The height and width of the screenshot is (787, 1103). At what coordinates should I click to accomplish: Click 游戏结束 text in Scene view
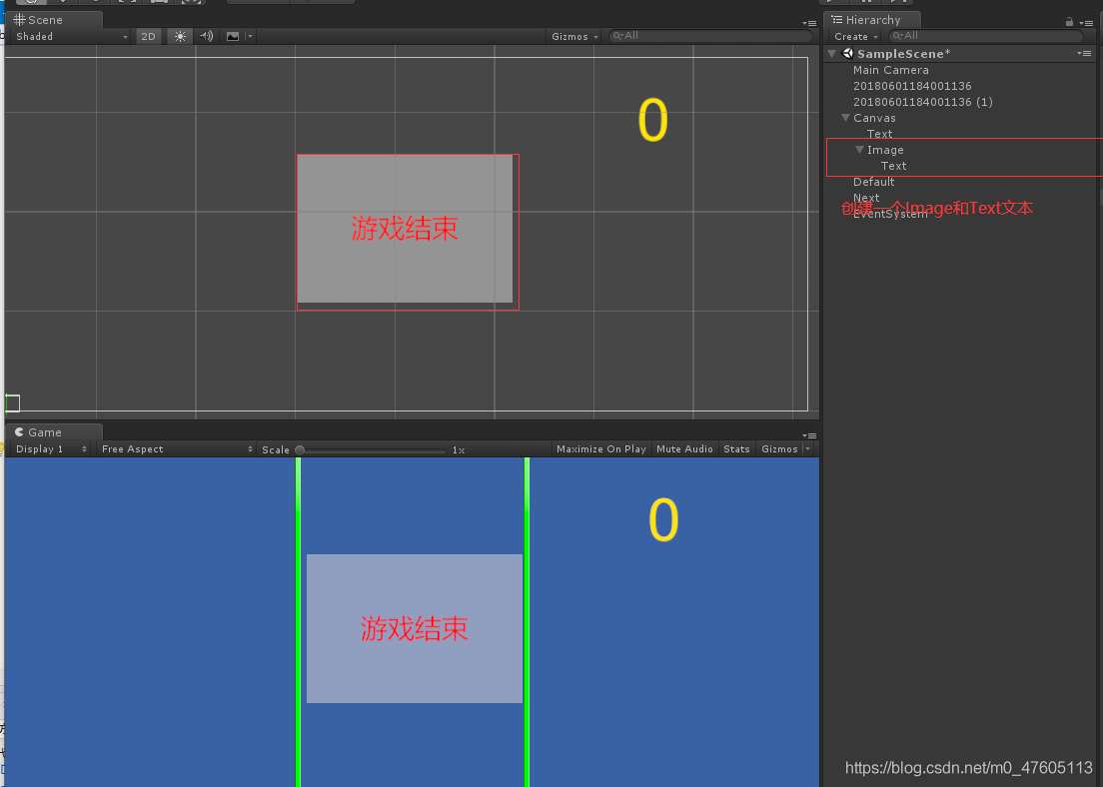(405, 229)
